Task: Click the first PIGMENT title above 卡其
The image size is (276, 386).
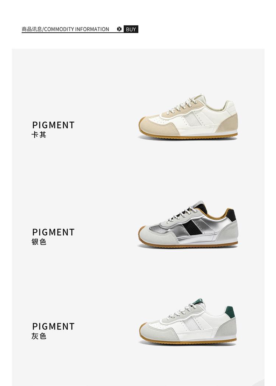Action: click(53, 125)
